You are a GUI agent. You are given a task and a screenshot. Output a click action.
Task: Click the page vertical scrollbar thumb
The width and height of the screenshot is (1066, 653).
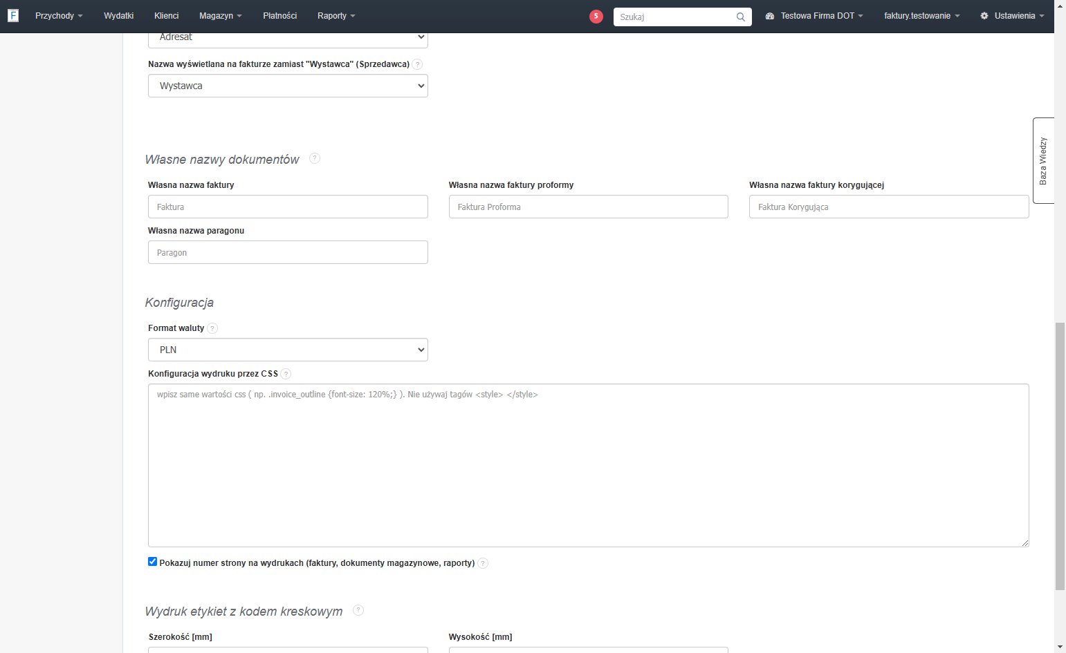click(1060, 456)
